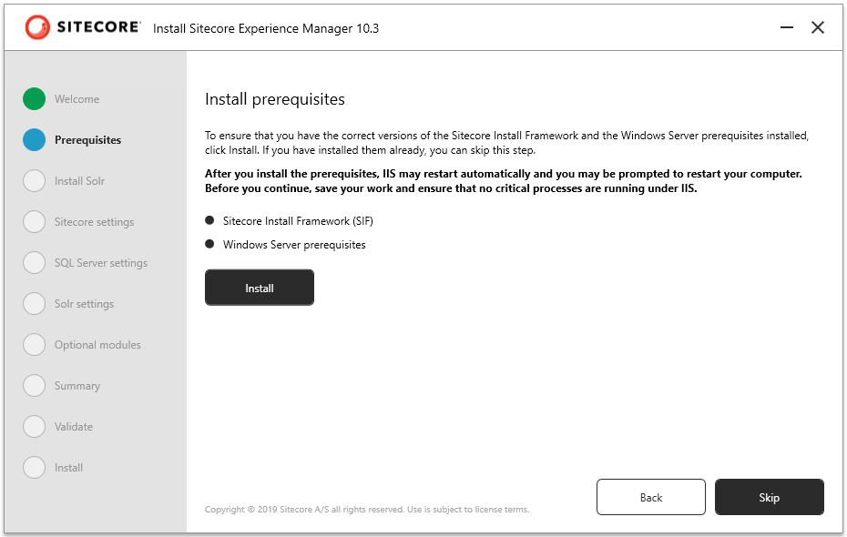This screenshot has height=537, width=847.
Task: Select the Prerequisites step label
Action: 87,140
